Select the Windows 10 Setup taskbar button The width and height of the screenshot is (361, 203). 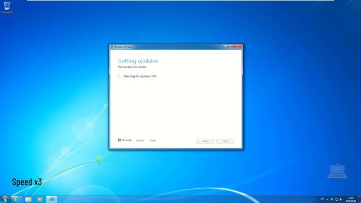51,199
